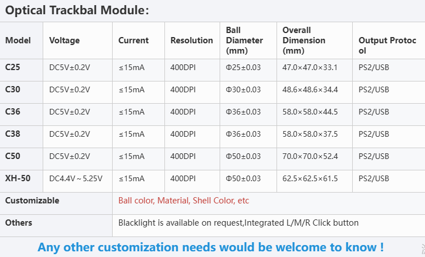425x257 pixels.
Task: Click the Voltage column header
Action: (x=64, y=40)
